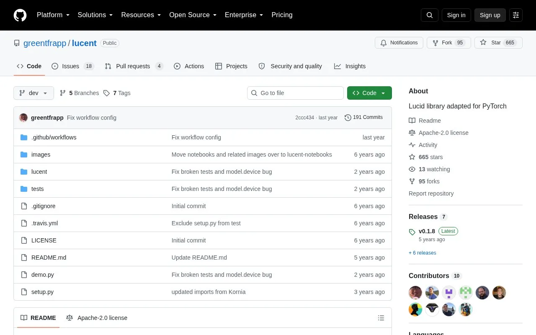Open the 7 Tags link
Image resolution: width=536 pixels, height=335 pixels.
[117, 93]
